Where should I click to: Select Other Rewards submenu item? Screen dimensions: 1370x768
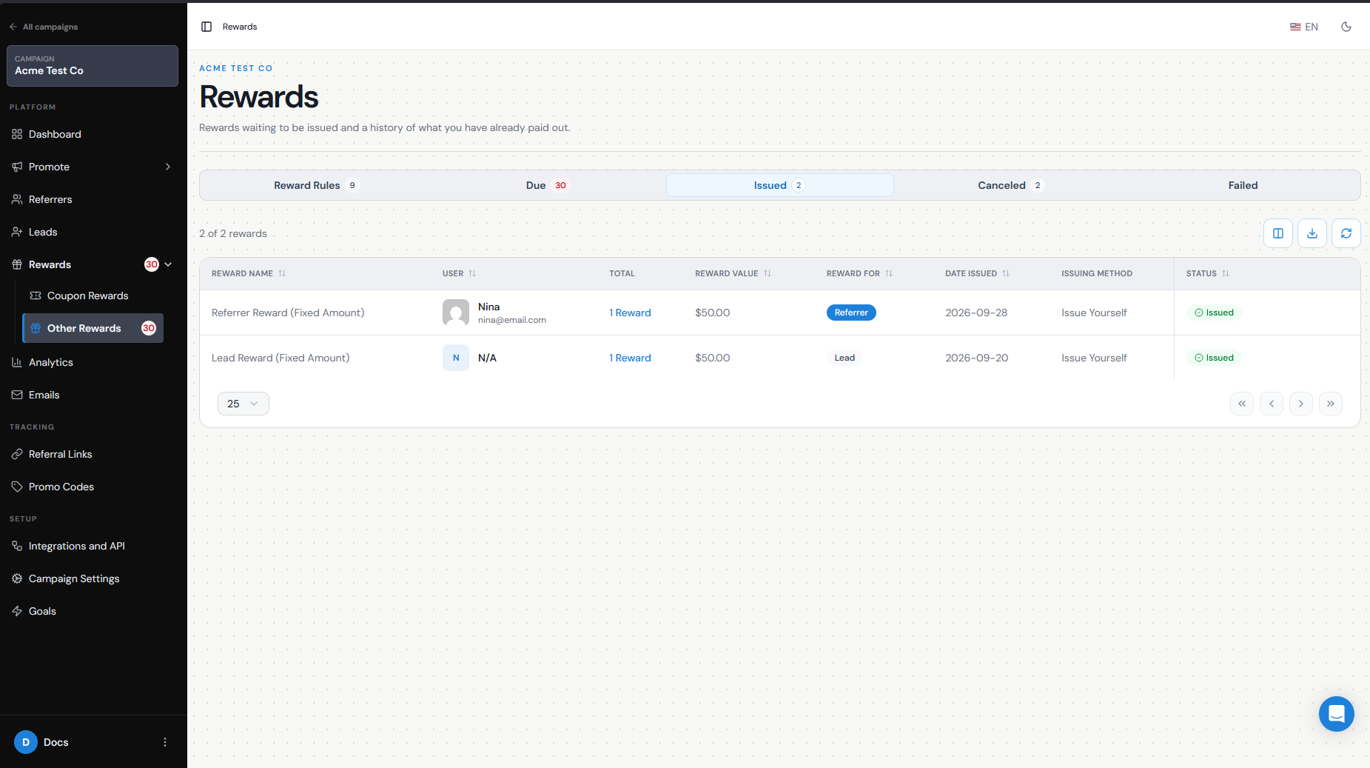(93, 328)
